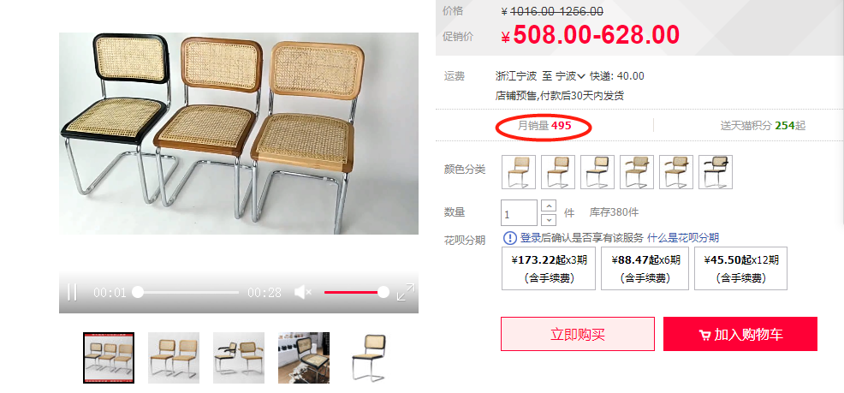Pause the product video
Screen dimensions: 844x393
72,292
